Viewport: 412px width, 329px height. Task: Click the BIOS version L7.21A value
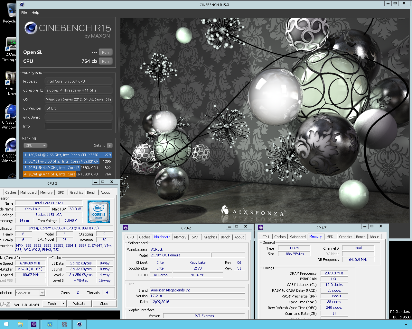point(198,296)
